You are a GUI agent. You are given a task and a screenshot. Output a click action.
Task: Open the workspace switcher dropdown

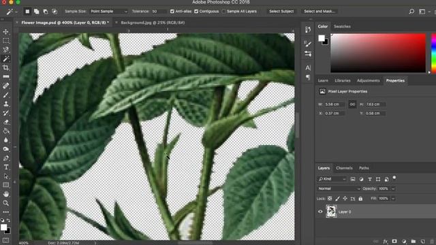tap(424, 12)
